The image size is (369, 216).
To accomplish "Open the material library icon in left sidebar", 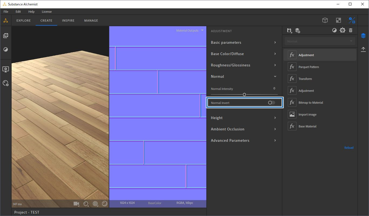I will (6, 36).
